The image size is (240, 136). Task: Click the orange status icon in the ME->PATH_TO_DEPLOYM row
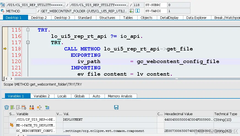12,125
